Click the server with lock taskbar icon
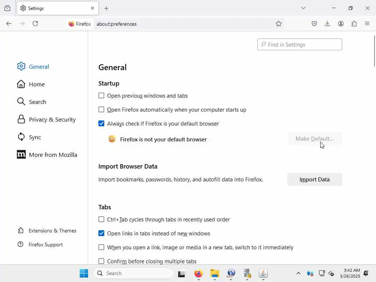Image resolution: width=376 pixels, height=282 pixels. (247, 273)
